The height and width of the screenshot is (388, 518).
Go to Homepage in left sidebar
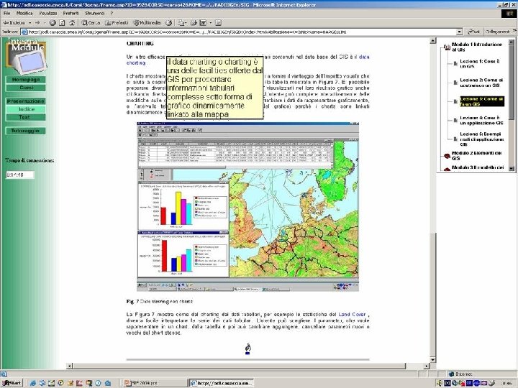tap(24, 80)
